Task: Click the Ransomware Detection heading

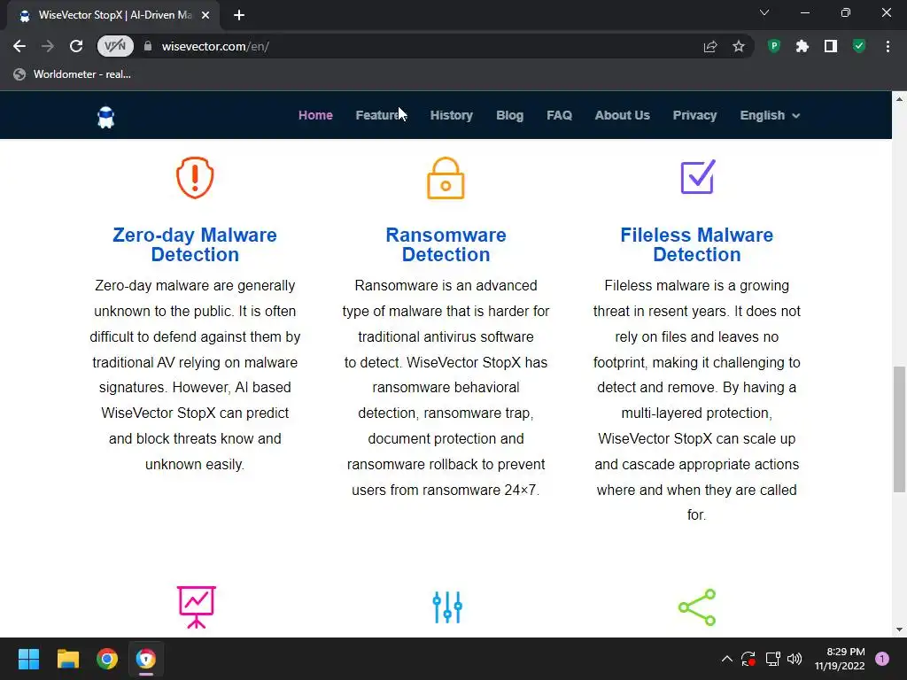Action: point(446,244)
